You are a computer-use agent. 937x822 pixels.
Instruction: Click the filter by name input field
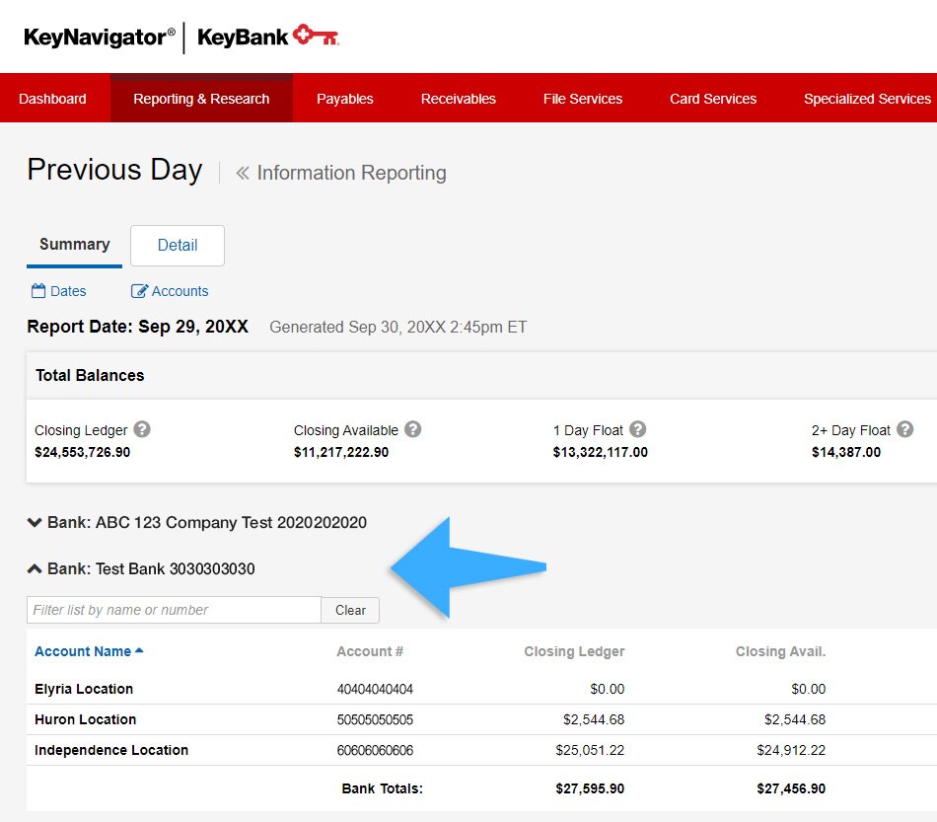tap(174, 610)
